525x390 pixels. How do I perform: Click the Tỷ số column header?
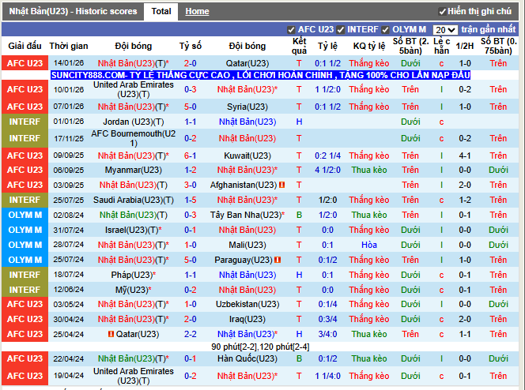tap(191, 46)
